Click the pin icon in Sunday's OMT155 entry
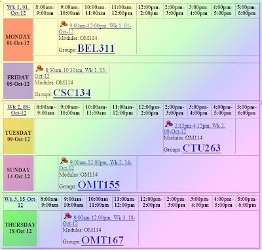The height and width of the screenshot is (250, 262). tap(64, 160)
